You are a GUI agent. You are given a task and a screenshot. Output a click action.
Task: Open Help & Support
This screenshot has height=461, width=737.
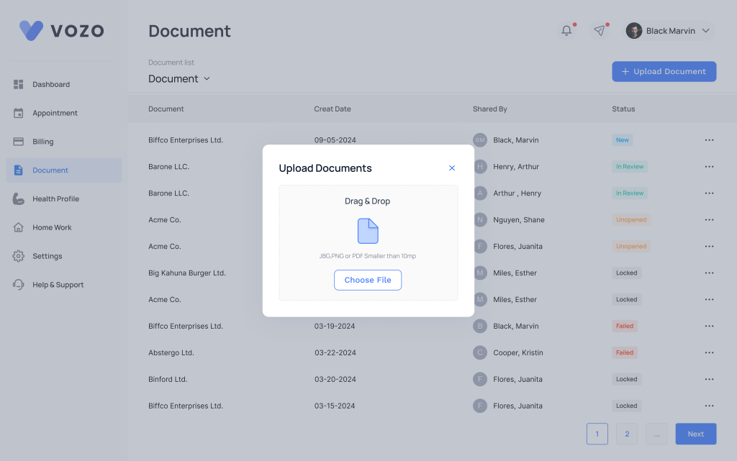coord(58,285)
